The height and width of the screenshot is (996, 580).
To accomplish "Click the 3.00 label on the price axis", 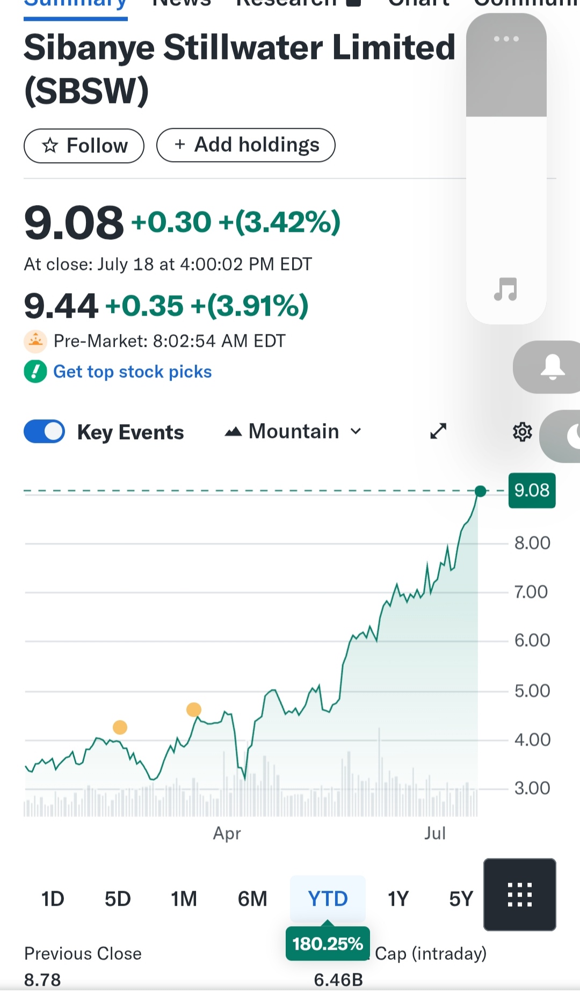I will 532,788.
